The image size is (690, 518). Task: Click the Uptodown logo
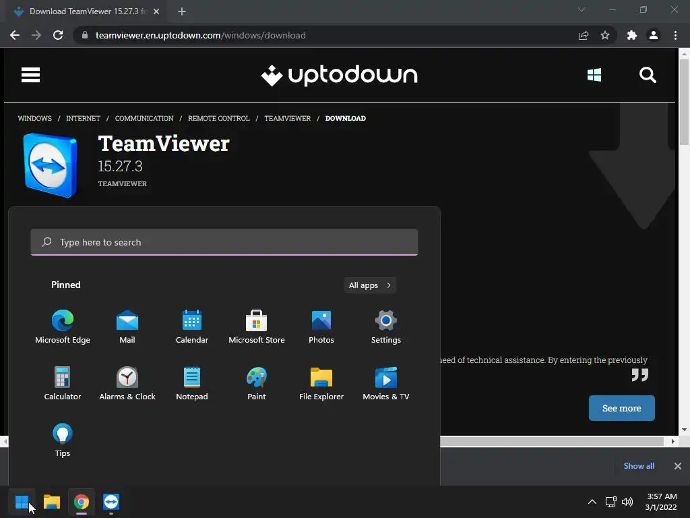[340, 76]
